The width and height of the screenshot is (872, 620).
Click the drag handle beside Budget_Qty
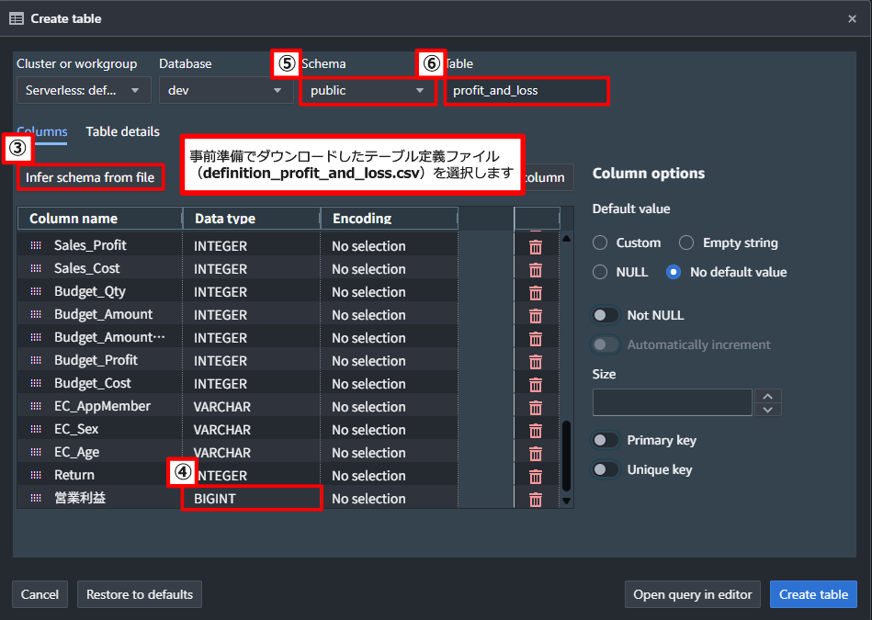(x=34, y=292)
